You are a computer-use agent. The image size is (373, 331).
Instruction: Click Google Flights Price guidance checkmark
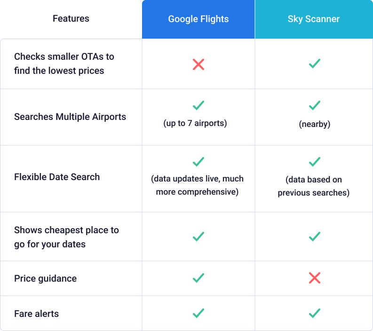(x=198, y=278)
